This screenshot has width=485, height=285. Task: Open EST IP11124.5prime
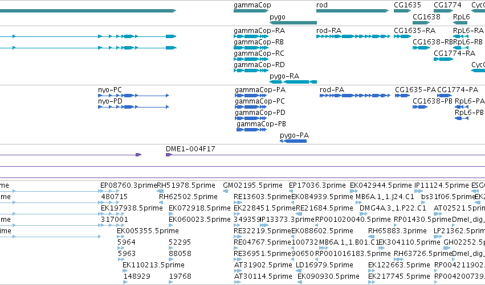pyautogui.click(x=441, y=185)
